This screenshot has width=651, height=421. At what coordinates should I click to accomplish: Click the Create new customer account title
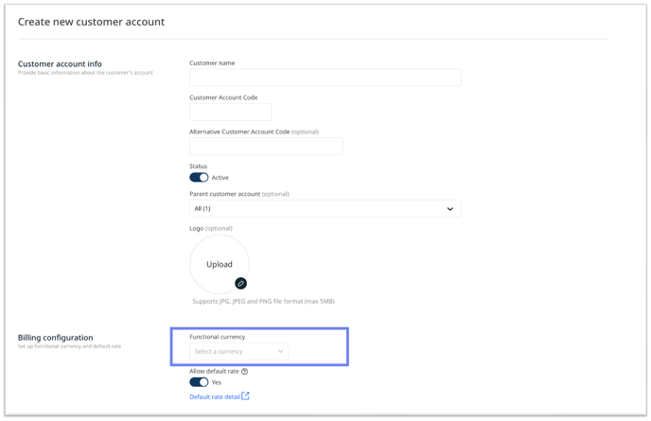(x=92, y=22)
